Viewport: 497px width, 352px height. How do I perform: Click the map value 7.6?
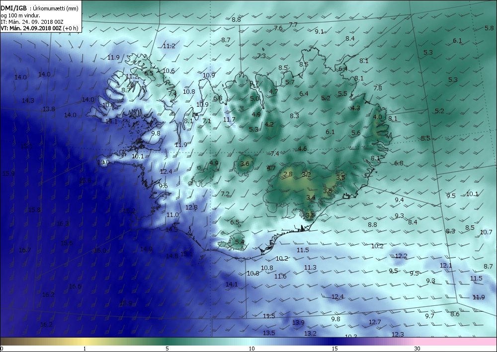(278, 28)
